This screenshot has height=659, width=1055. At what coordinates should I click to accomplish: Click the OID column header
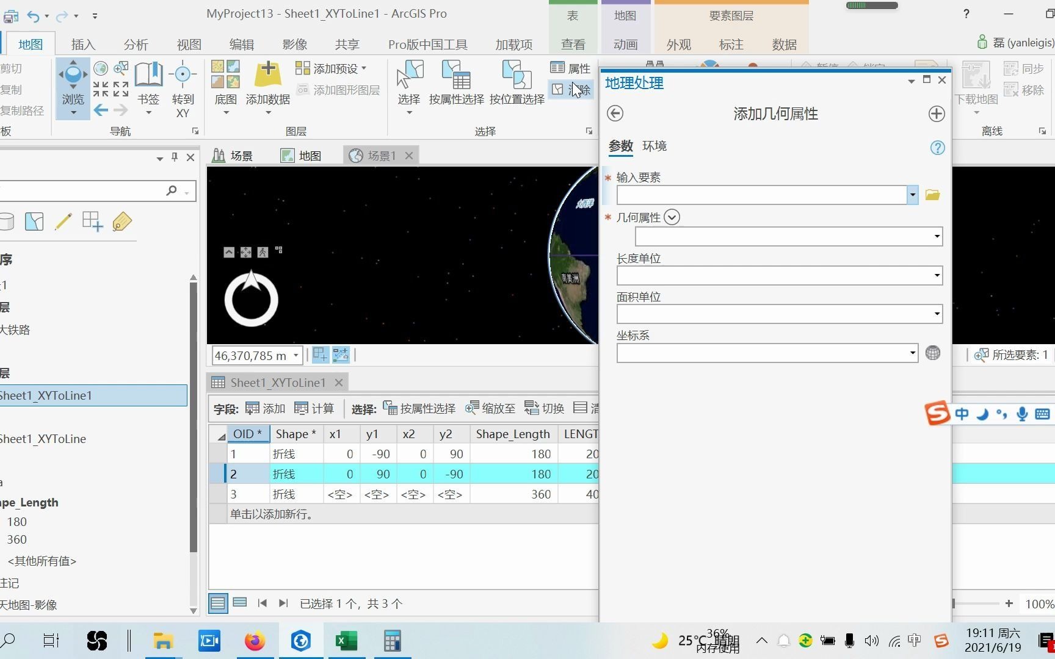tap(248, 434)
